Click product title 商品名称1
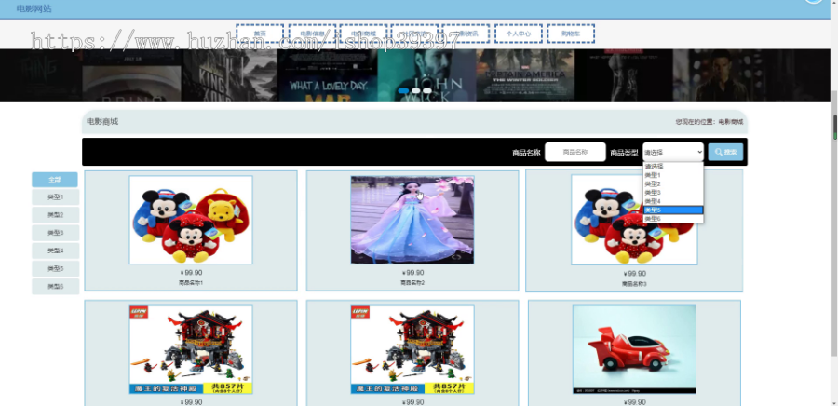 (191, 282)
